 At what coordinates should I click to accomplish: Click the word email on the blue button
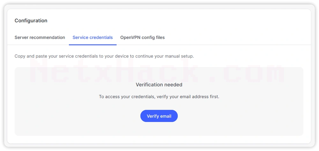click(166, 116)
